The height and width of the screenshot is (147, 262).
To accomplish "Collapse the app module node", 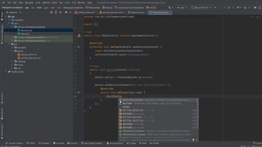I will point(6,16).
